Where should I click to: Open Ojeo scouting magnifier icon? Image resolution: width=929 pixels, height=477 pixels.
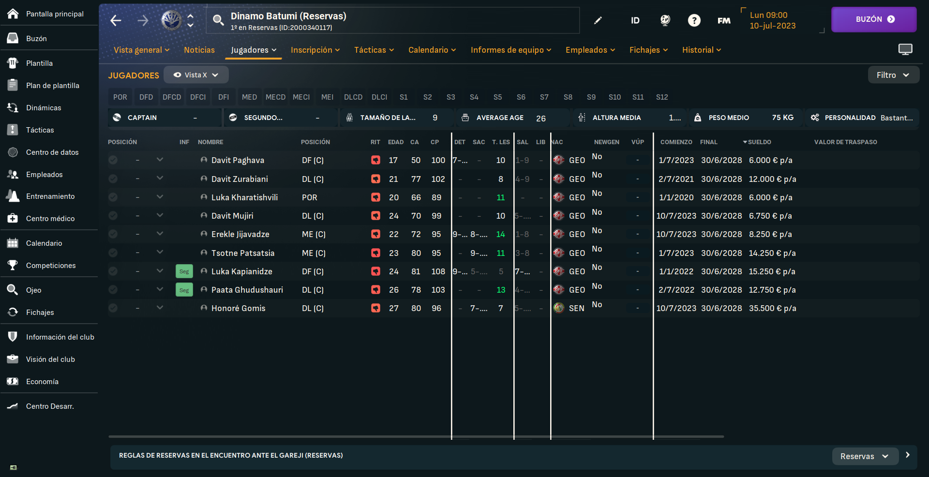(13, 290)
